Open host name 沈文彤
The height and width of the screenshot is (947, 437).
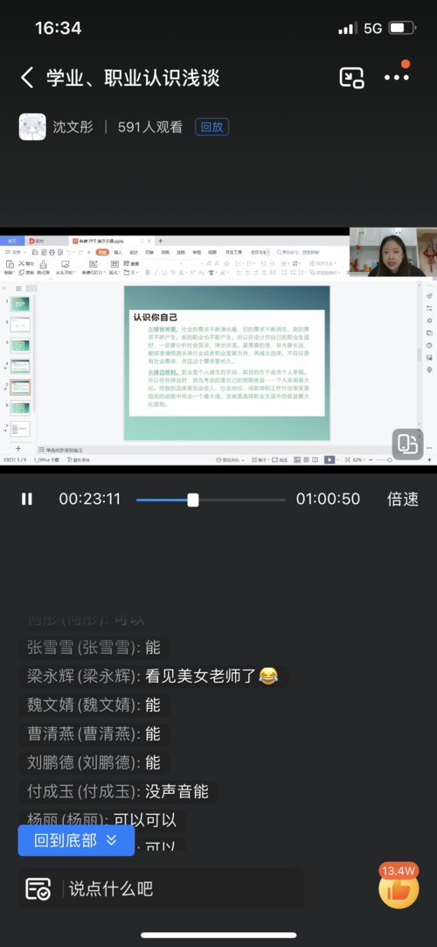click(73, 127)
